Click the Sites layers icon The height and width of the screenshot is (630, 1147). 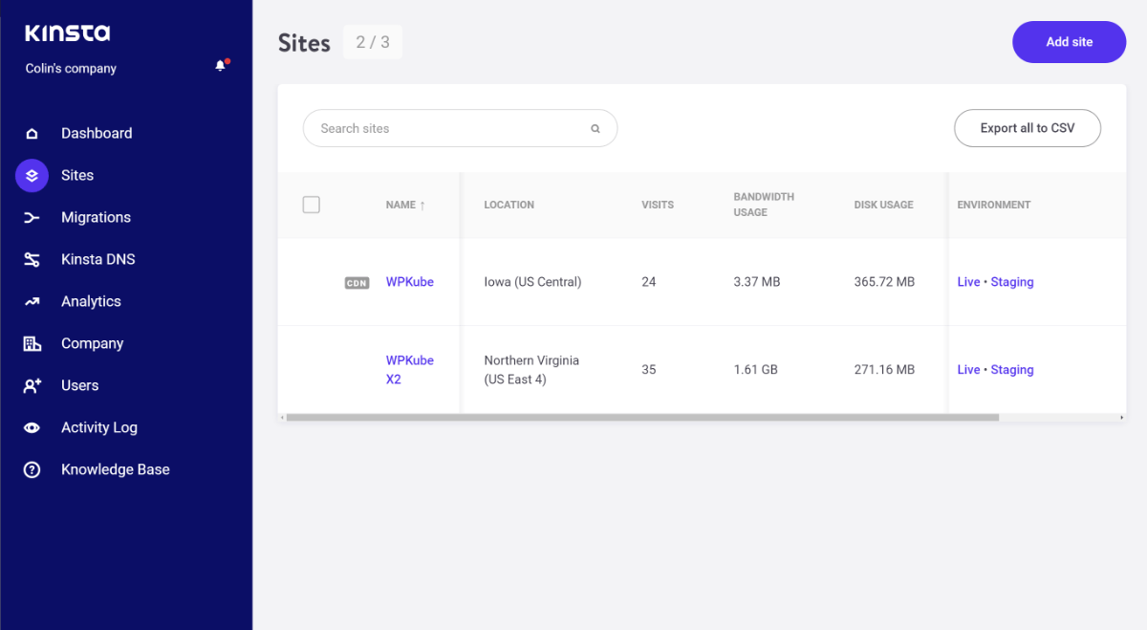coord(32,175)
